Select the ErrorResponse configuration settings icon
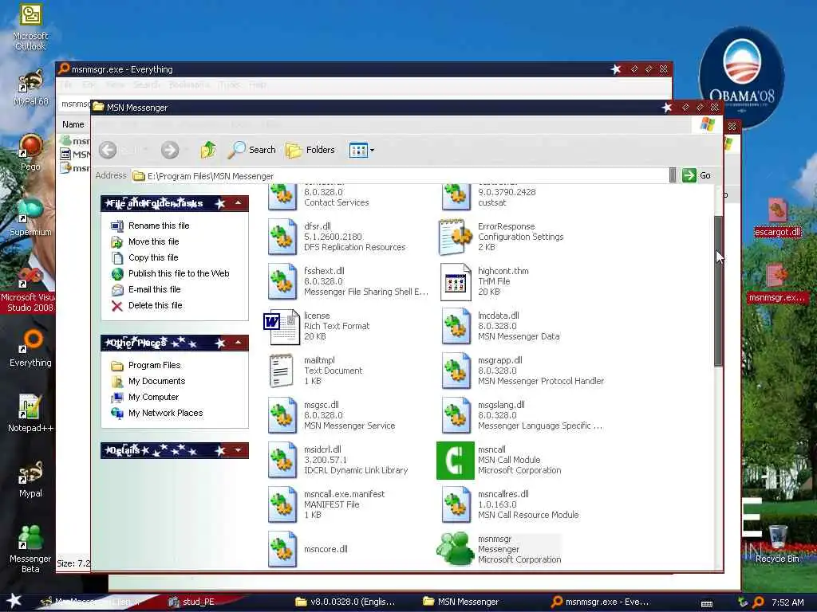The width and height of the screenshot is (817, 612). 456,237
